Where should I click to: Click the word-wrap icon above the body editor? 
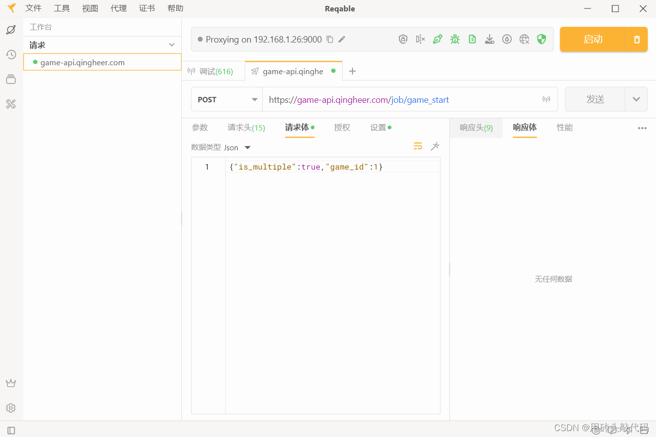(418, 146)
